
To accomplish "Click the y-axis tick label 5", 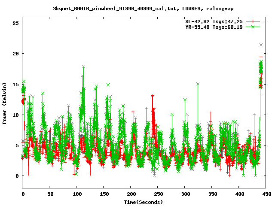I will (17, 145).
